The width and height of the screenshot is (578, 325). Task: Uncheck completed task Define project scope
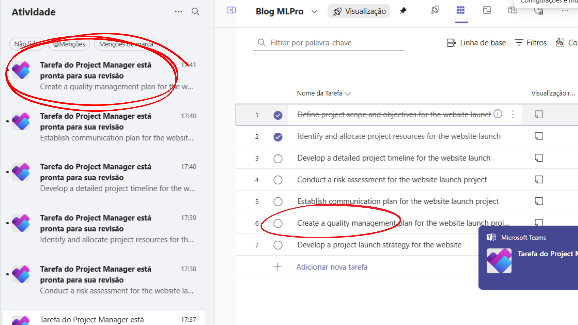tap(278, 115)
